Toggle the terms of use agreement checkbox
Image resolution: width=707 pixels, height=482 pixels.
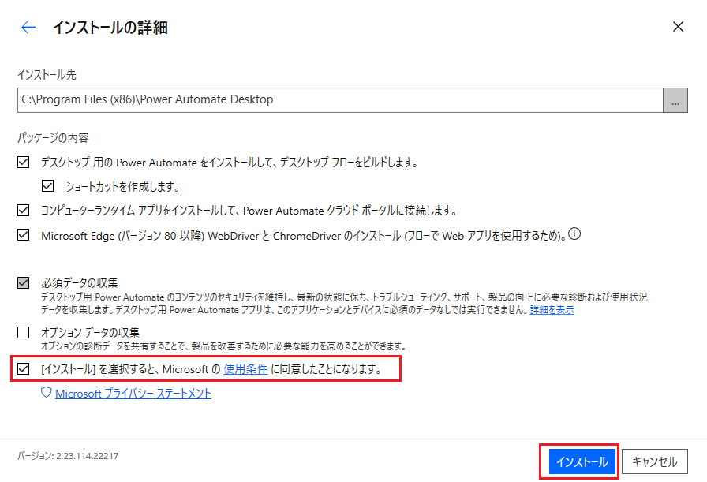pyautogui.click(x=24, y=369)
